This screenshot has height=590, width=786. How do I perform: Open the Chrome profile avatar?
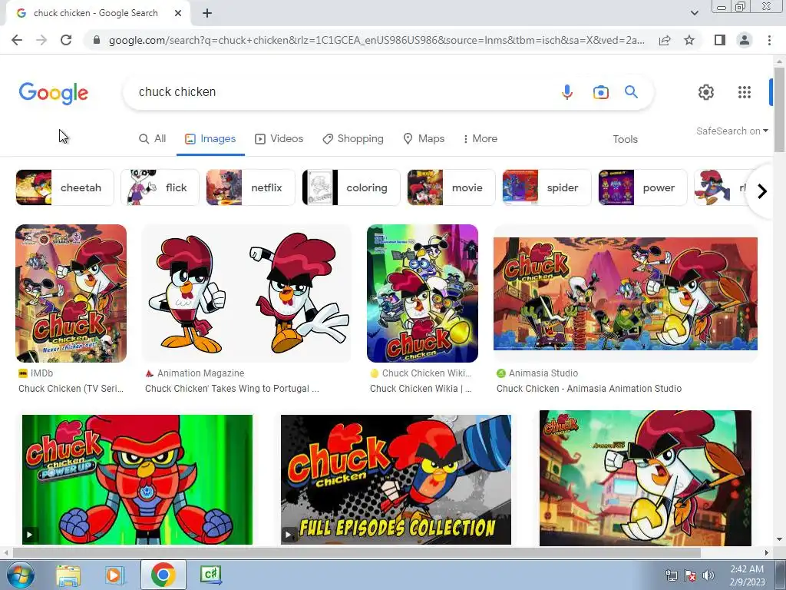(745, 40)
